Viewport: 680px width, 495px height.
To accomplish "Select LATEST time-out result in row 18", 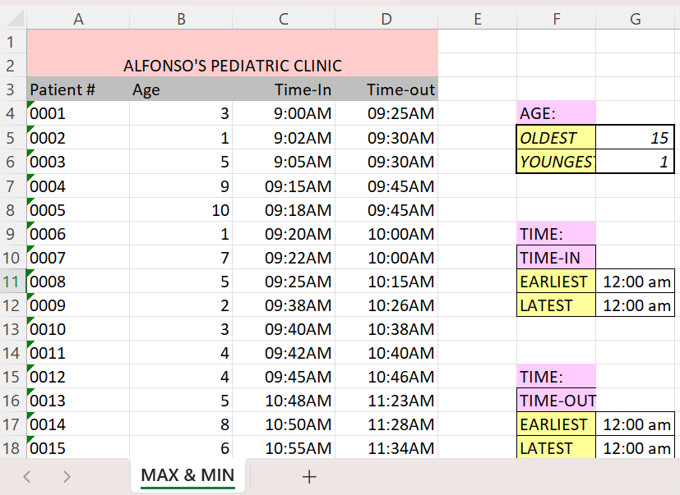I will (x=636, y=447).
